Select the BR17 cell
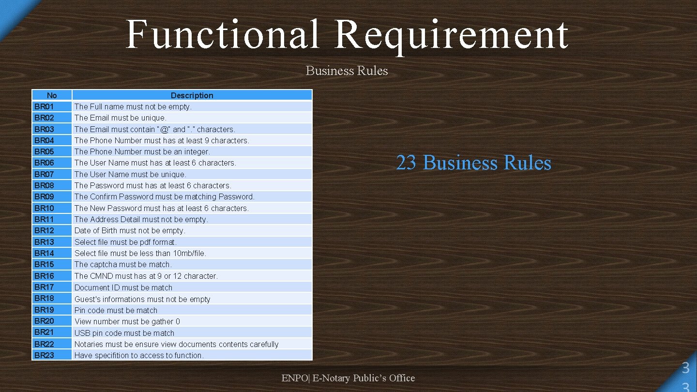Screen dimensions: 697x392 [x=52, y=287]
